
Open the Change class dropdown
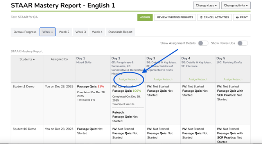[x=206, y=5]
